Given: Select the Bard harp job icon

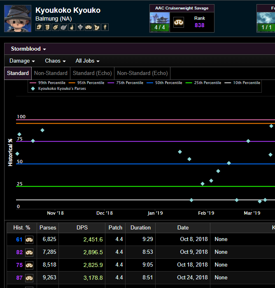Looking at the screenshot, I should tap(97, 27).
